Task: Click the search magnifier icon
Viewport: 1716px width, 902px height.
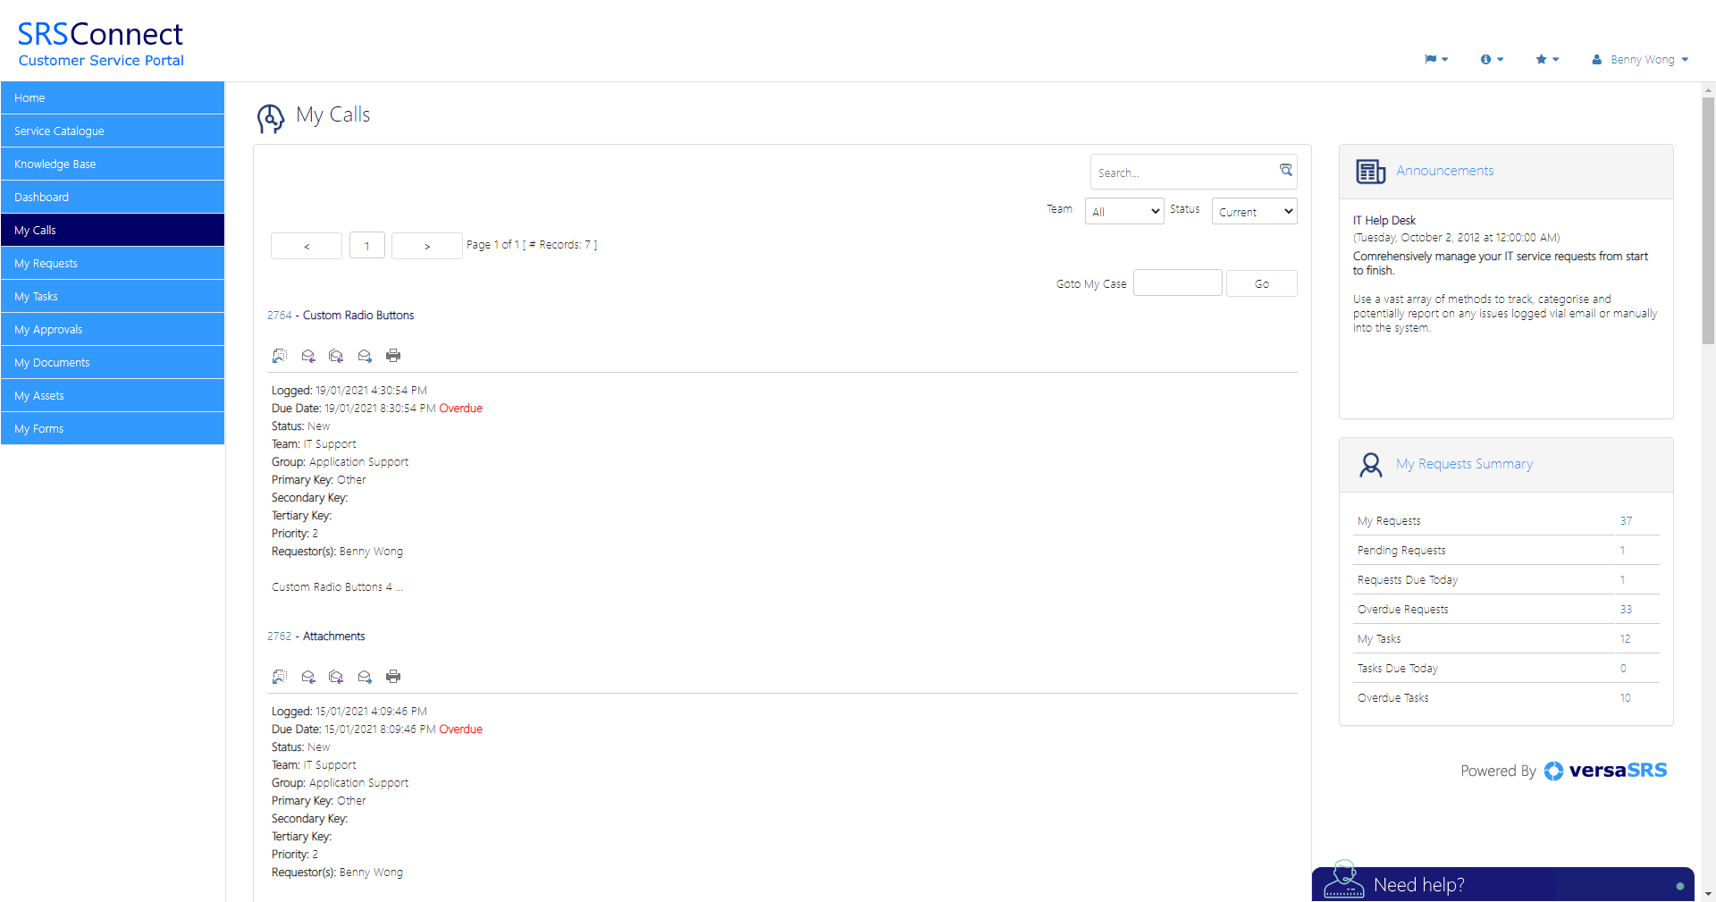Action: [1285, 171]
